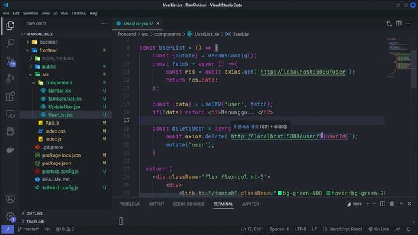Screen dimensions: 418x235
Task: Open the Extensions view
Action: pyautogui.click(x=10, y=96)
